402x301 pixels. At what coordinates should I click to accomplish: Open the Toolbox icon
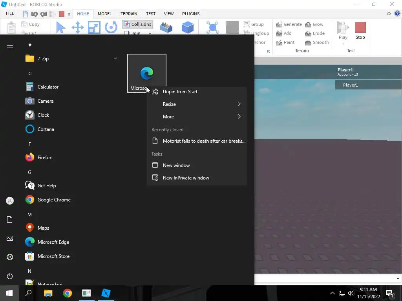pos(166,27)
